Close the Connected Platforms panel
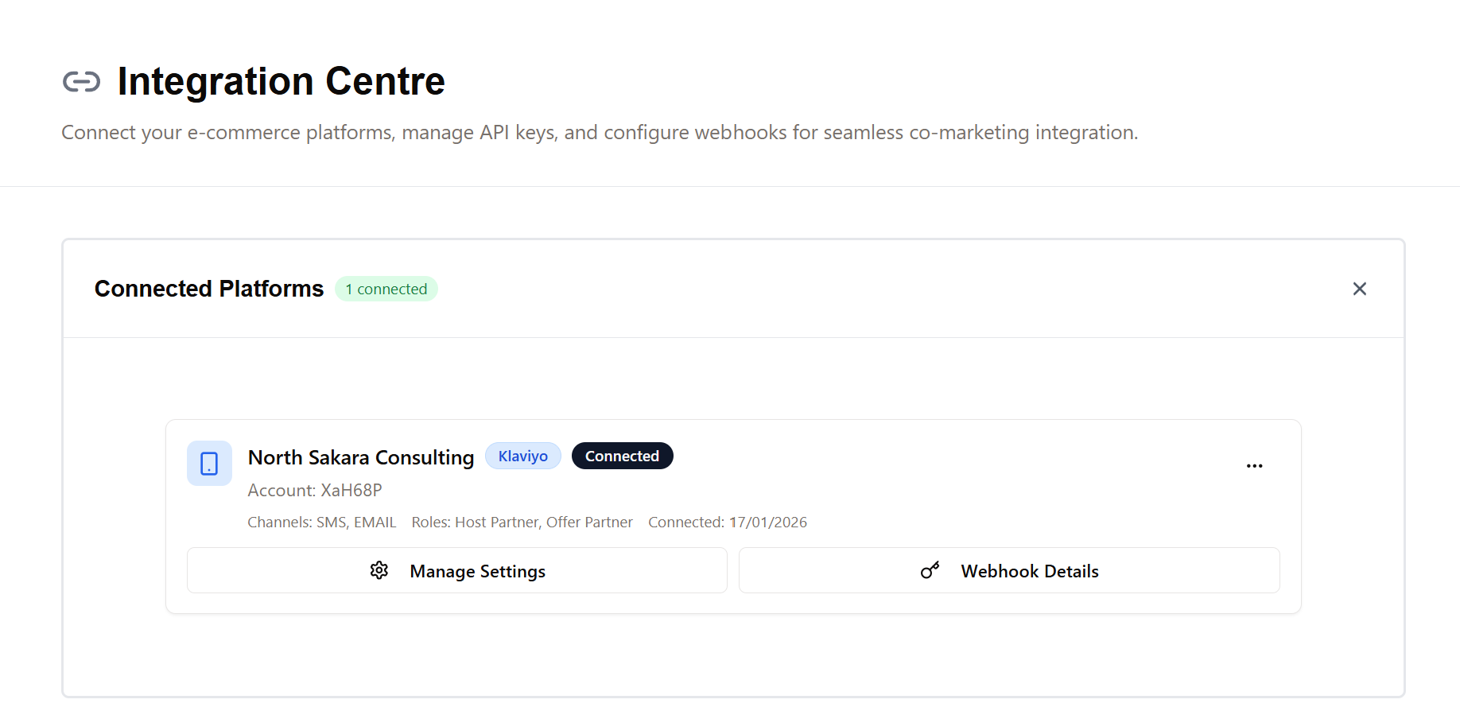Viewport: 1460px width, 711px height. (x=1359, y=289)
